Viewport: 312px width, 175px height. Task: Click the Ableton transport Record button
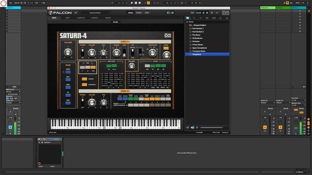140,3
